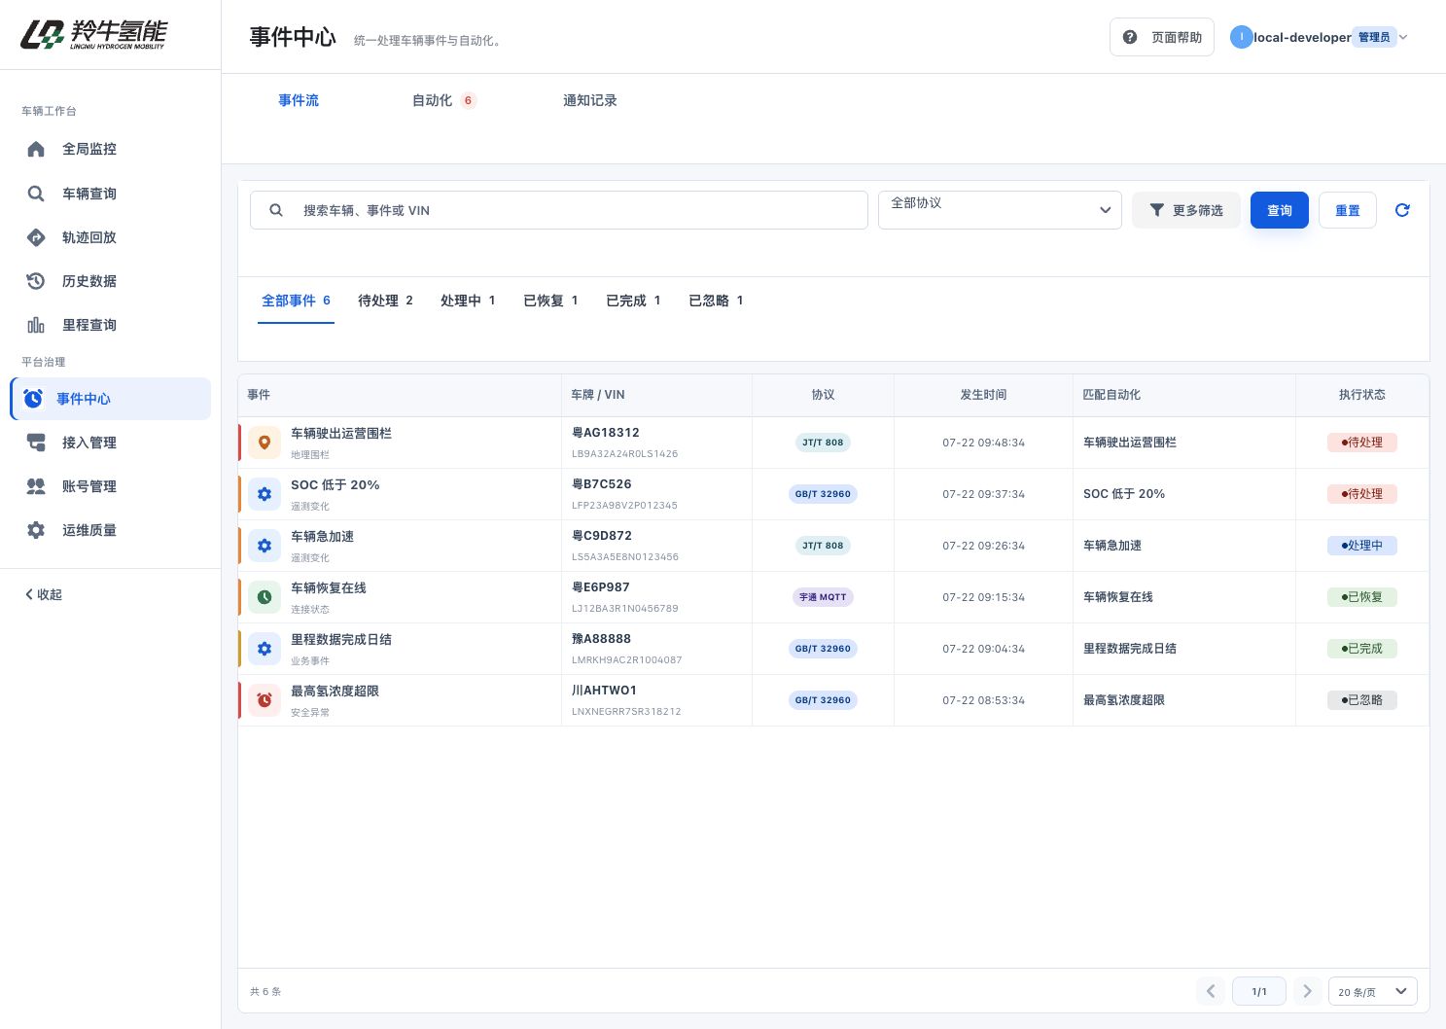Click the 已完成 status for 豫A88888

1362,649
